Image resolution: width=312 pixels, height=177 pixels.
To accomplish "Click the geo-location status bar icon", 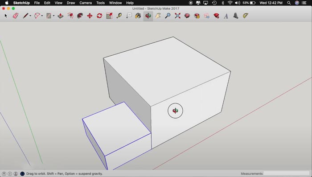I will (4, 173).
